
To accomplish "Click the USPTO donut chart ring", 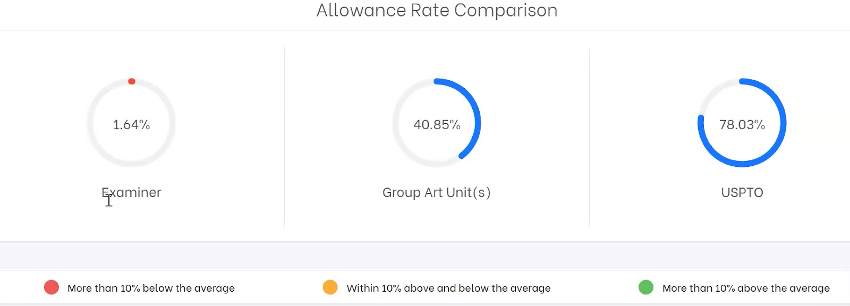I will [x=742, y=123].
